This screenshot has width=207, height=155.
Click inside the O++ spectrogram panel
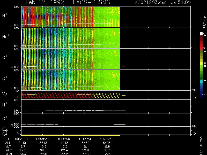tap(70, 59)
